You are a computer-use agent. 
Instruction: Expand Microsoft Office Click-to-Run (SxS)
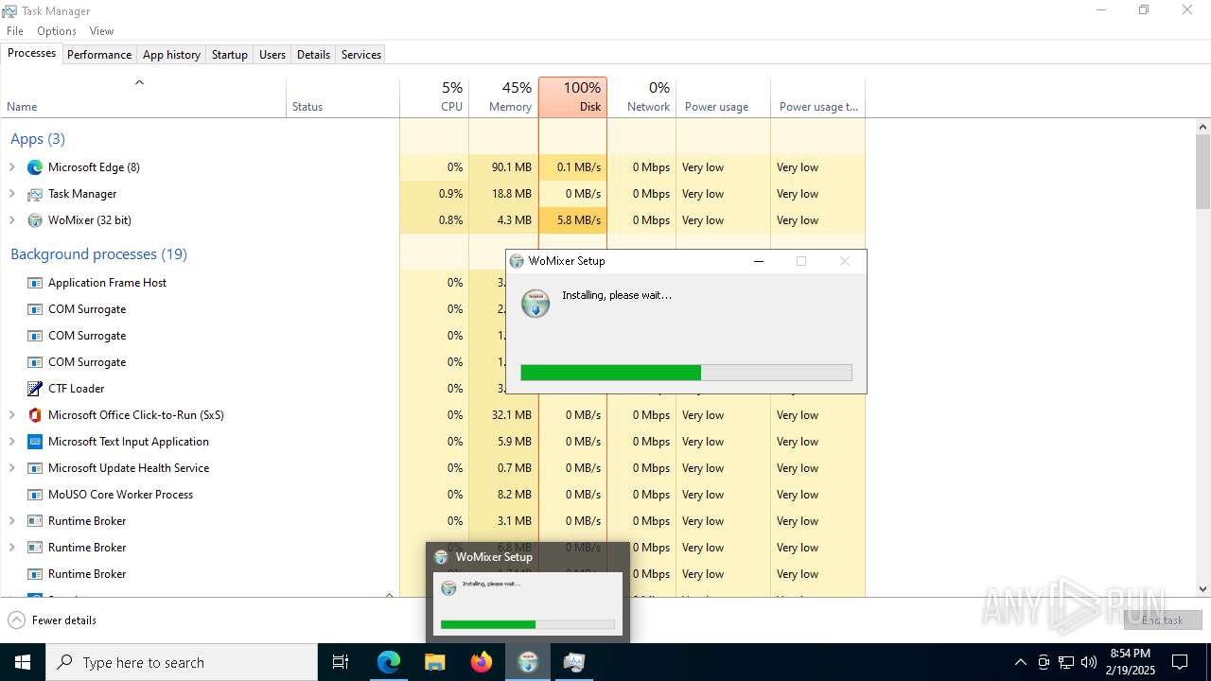click(x=11, y=415)
